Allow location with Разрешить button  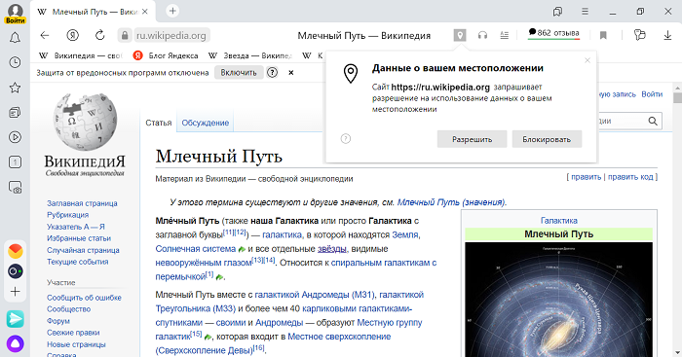coord(472,139)
